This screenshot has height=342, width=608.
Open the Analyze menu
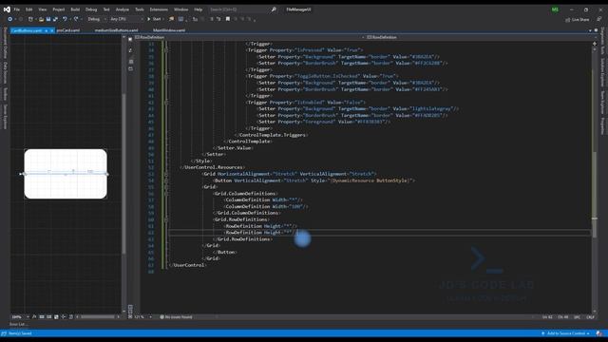[x=123, y=9]
